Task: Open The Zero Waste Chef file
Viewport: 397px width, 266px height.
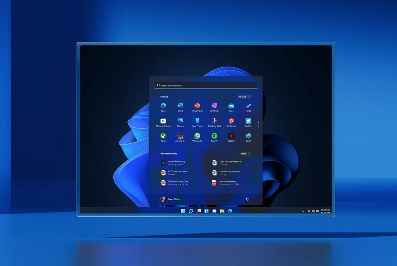Action: [175, 183]
